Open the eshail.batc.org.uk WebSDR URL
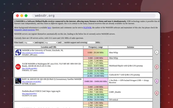 [32, 82]
